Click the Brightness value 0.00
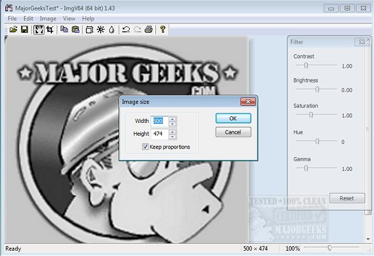The height and width of the screenshot is (256, 374). coord(347,90)
